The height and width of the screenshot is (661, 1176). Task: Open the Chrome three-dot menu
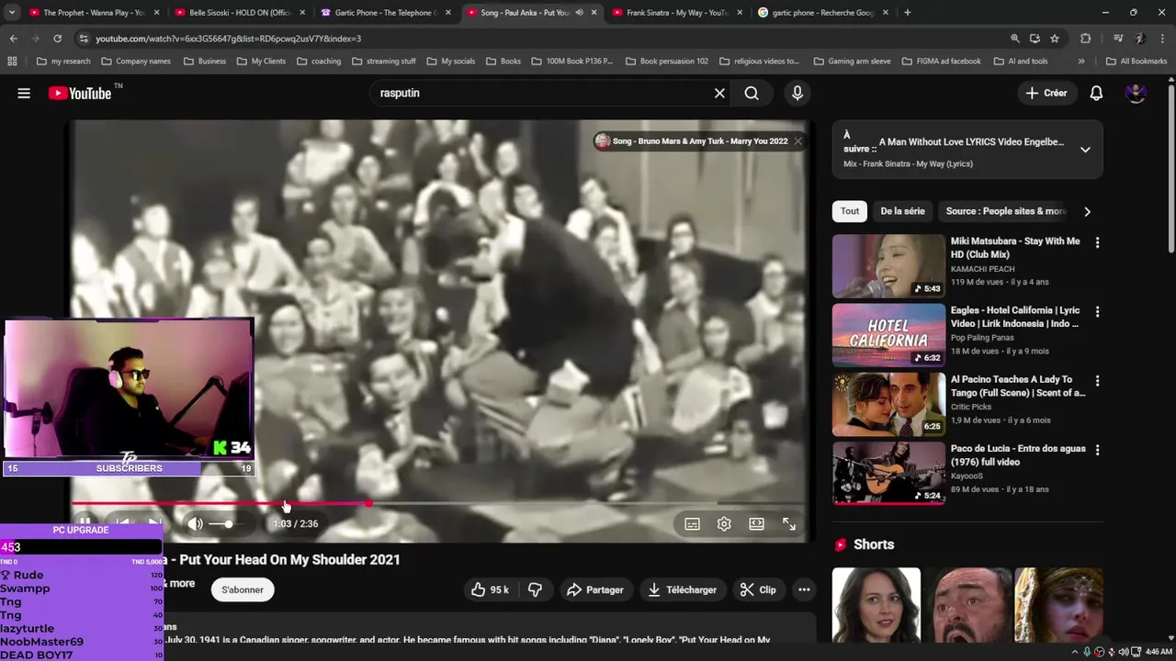[x=1161, y=39]
